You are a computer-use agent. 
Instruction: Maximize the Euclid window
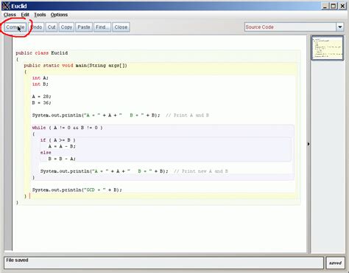(334, 6)
